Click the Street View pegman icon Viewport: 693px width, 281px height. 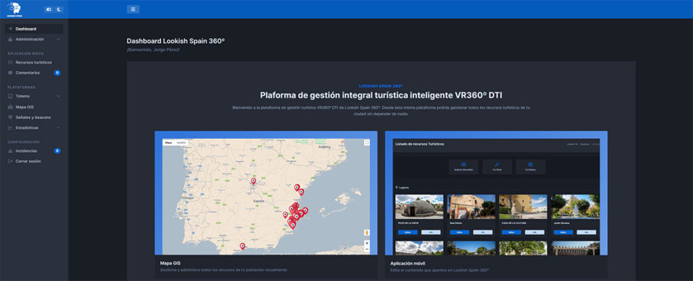pyautogui.click(x=367, y=232)
